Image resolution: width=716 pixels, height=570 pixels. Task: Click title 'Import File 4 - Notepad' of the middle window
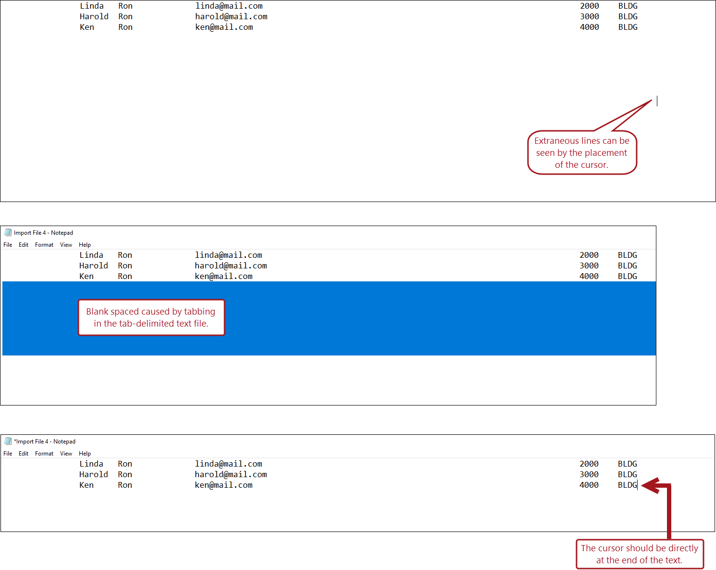[43, 233]
